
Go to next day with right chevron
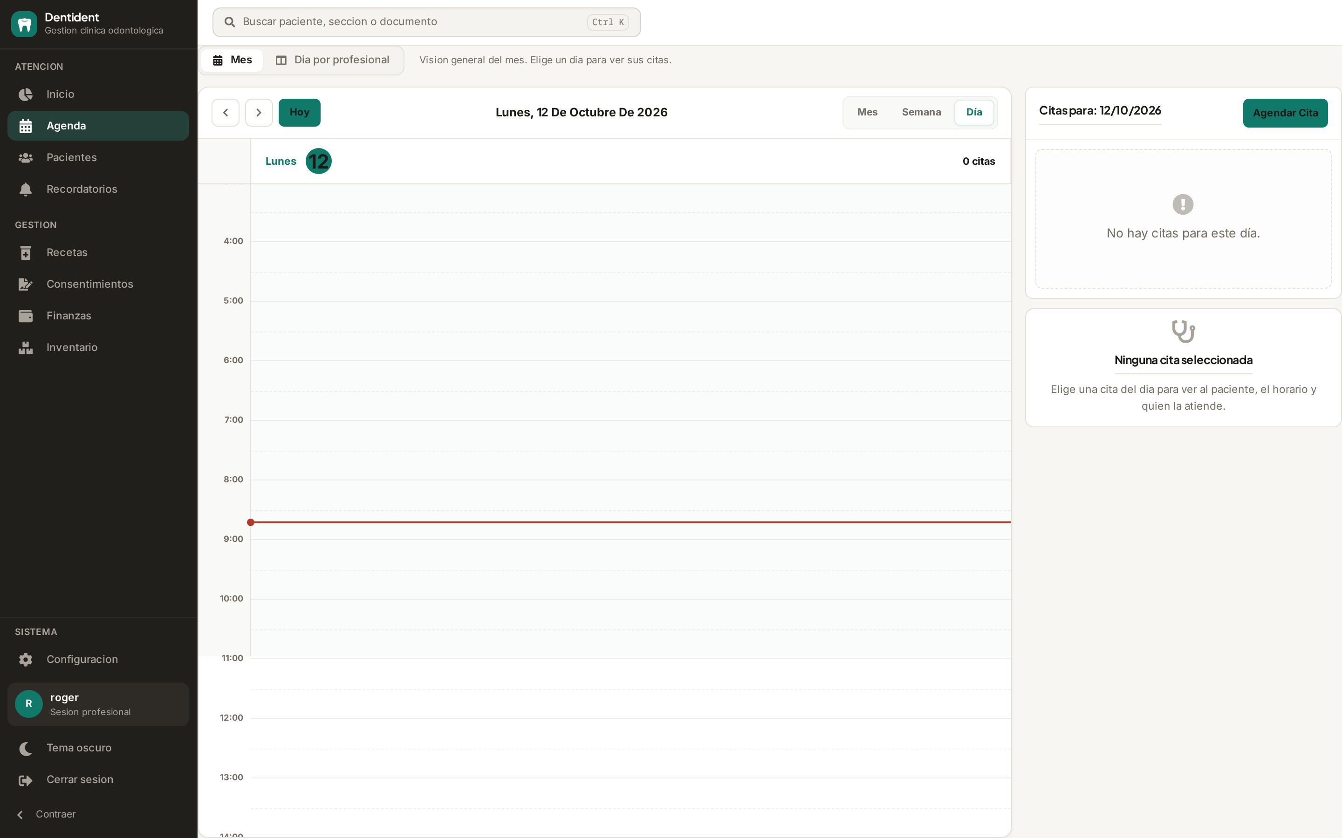259,113
